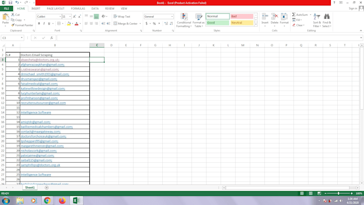This screenshot has width=364, height=205.
Task: Switch to the DATA tab
Action: click(95, 9)
